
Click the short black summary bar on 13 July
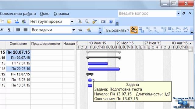[x=90, y=74]
